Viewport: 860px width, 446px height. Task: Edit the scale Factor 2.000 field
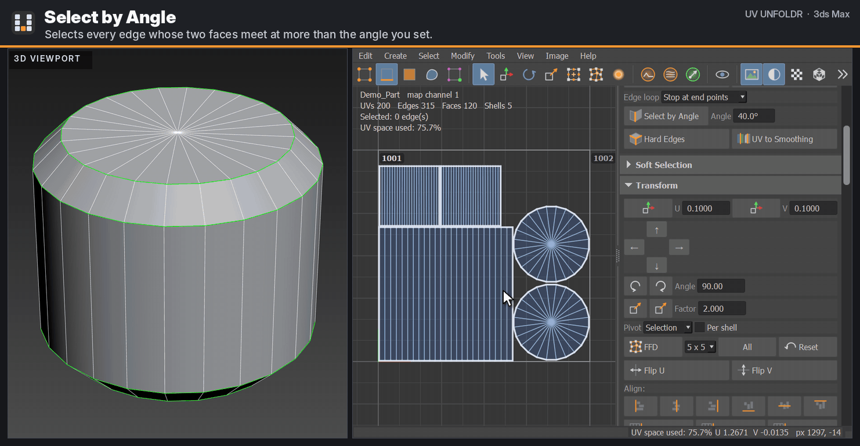tap(722, 309)
